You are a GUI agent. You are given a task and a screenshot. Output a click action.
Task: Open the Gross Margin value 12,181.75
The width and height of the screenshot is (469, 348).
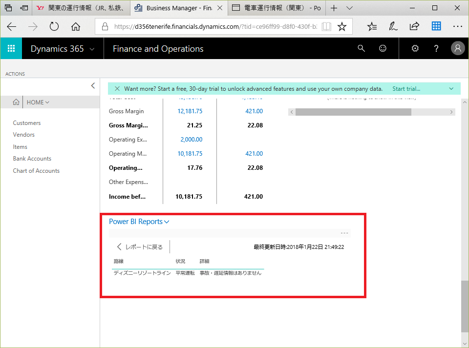click(x=190, y=111)
